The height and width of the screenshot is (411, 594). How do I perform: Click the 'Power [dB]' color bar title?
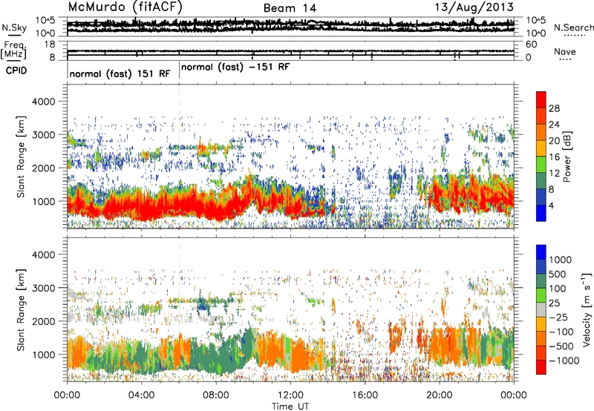(x=567, y=157)
